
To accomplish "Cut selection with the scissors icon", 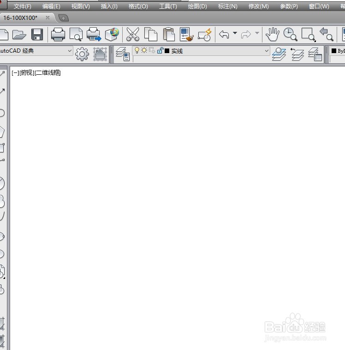I will [133, 34].
